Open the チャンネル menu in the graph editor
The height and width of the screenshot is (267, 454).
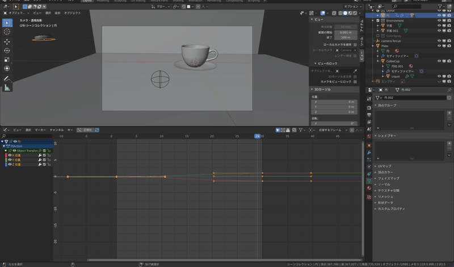point(56,130)
